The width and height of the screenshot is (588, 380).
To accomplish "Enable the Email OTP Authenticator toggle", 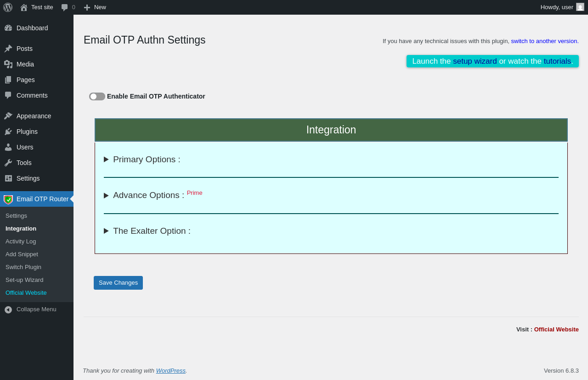I will [97, 96].
